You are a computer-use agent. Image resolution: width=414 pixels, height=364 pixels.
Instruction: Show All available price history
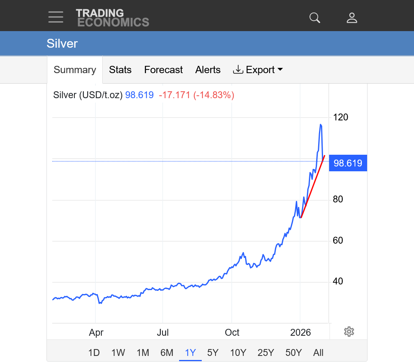318,353
